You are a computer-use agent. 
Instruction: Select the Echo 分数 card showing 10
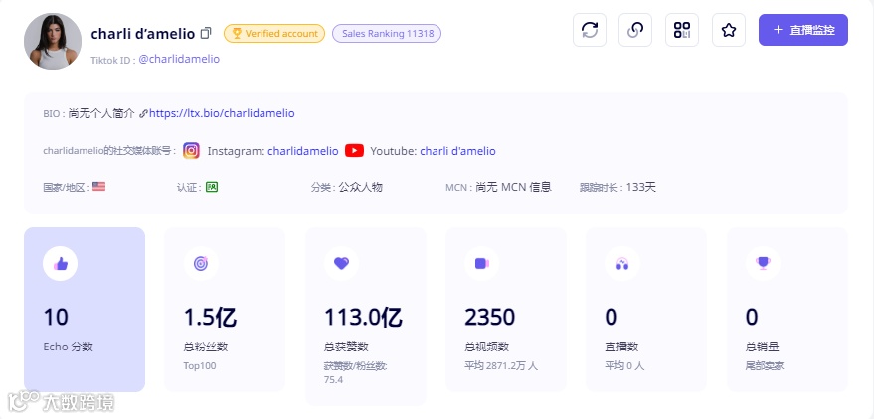85,310
